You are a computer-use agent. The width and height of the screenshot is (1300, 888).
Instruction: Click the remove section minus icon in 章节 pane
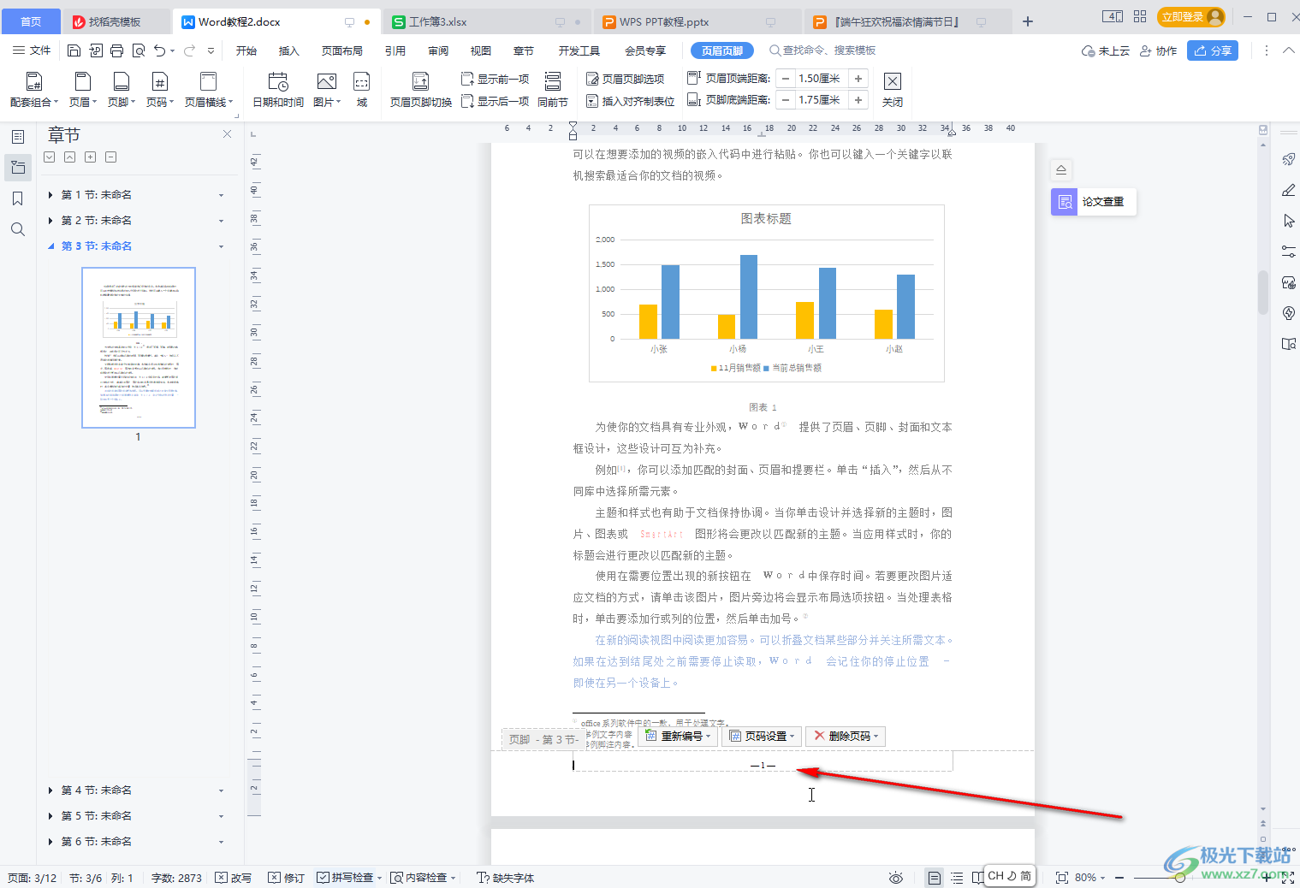click(110, 157)
